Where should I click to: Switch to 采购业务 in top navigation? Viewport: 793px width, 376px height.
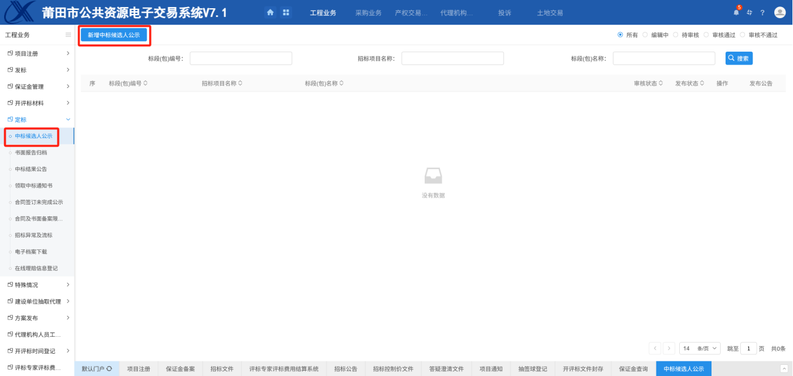click(x=368, y=13)
